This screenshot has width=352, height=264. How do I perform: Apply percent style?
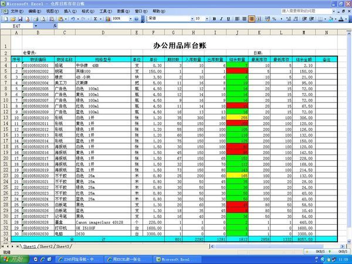click(275, 19)
